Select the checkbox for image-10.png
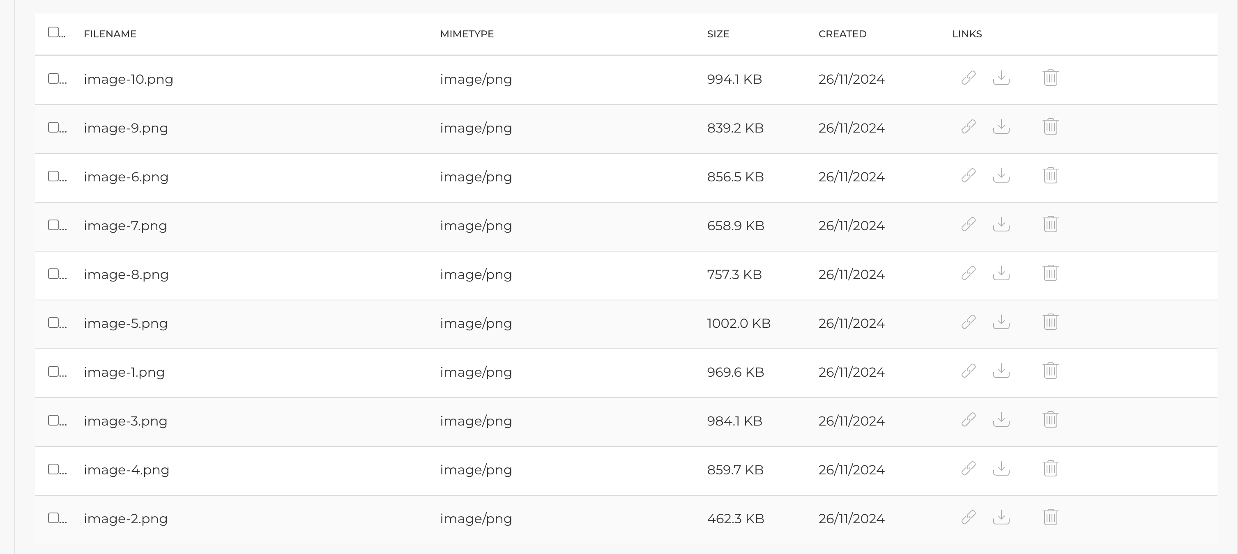The image size is (1238, 554). point(53,78)
